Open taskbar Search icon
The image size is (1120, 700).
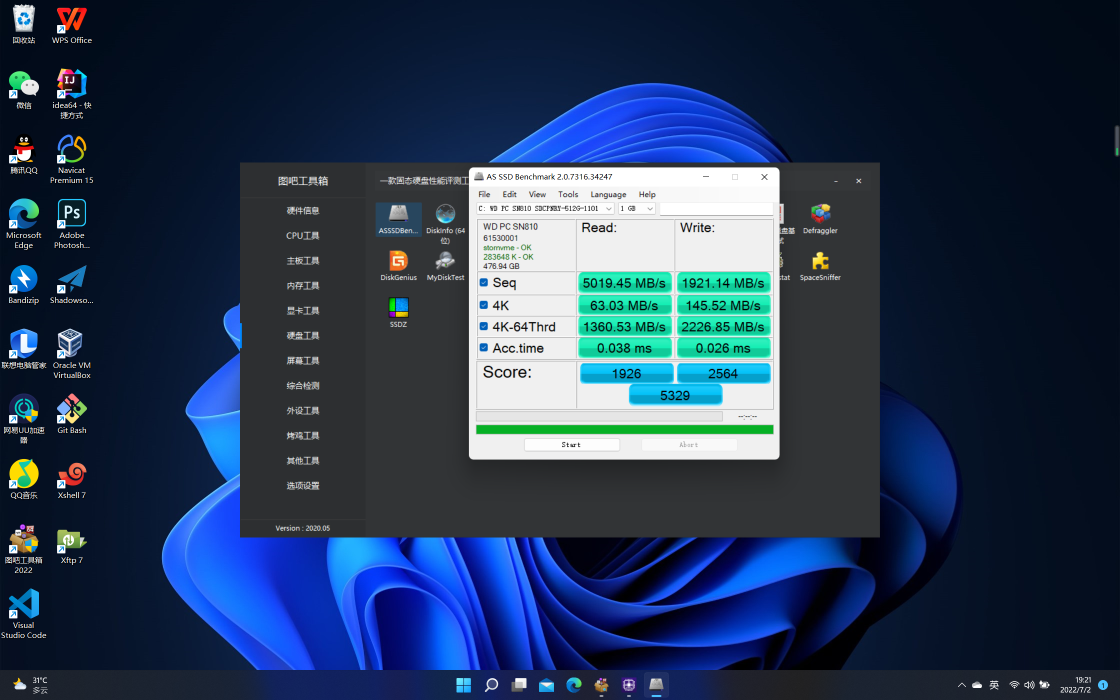coord(491,685)
